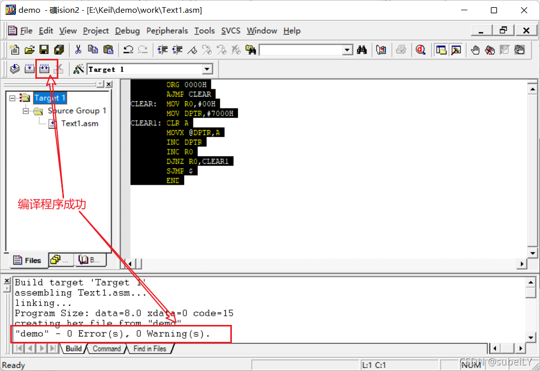Insert or remove a breakpoint
Screen dimensions: 540x371
tap(476, 50)
